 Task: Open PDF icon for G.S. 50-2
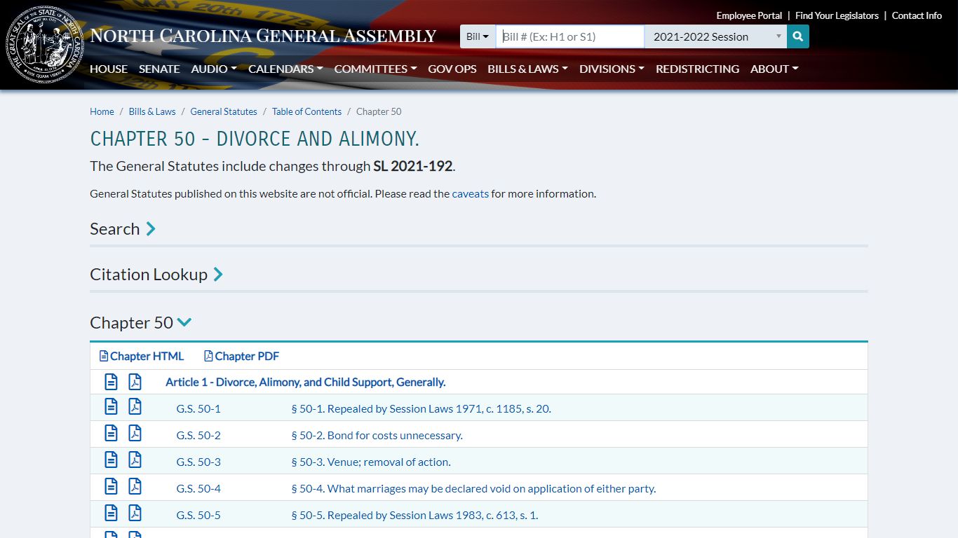[135, 433]
